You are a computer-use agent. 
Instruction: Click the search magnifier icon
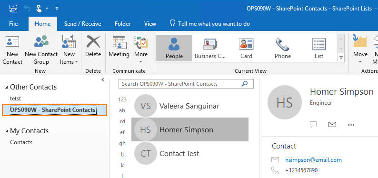click(x=244, y=84)
